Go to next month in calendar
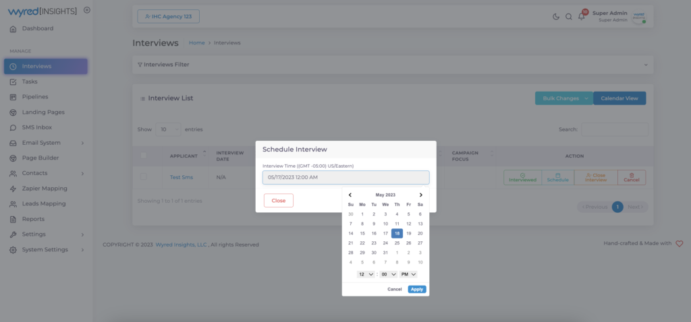This screenshot has height=322, width=691. point(421,195)
